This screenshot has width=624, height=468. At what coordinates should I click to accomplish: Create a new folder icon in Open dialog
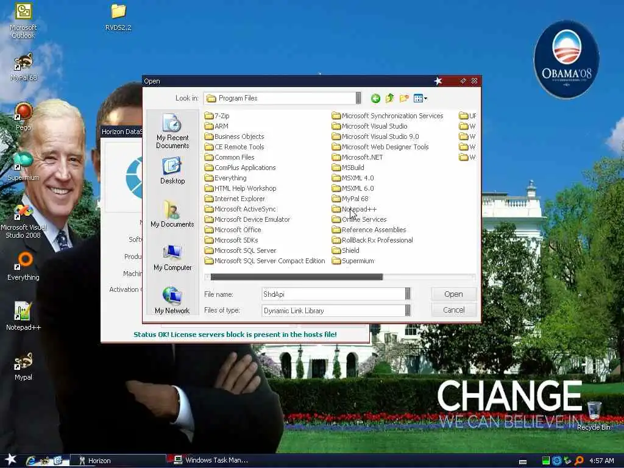coord(404,98)
